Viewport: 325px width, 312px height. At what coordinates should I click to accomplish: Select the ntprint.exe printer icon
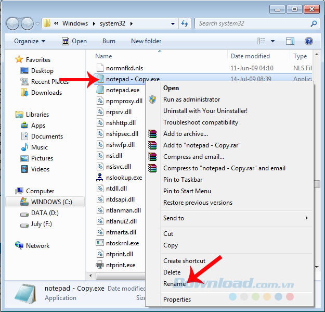(x=100, y=265)
